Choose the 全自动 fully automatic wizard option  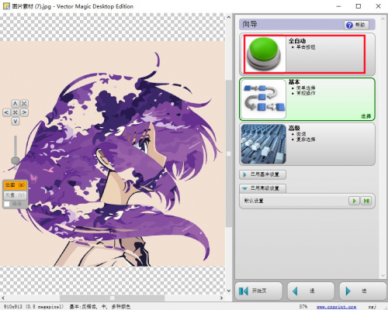307,54
